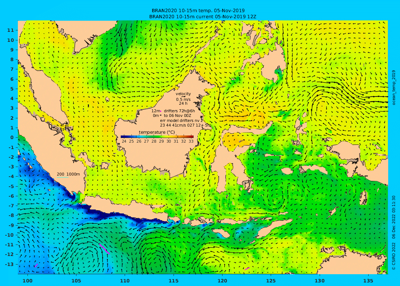Click the velocity reference arrow in the legend
Viewport: 400px width, 286px height.
(x=183, y=97)
